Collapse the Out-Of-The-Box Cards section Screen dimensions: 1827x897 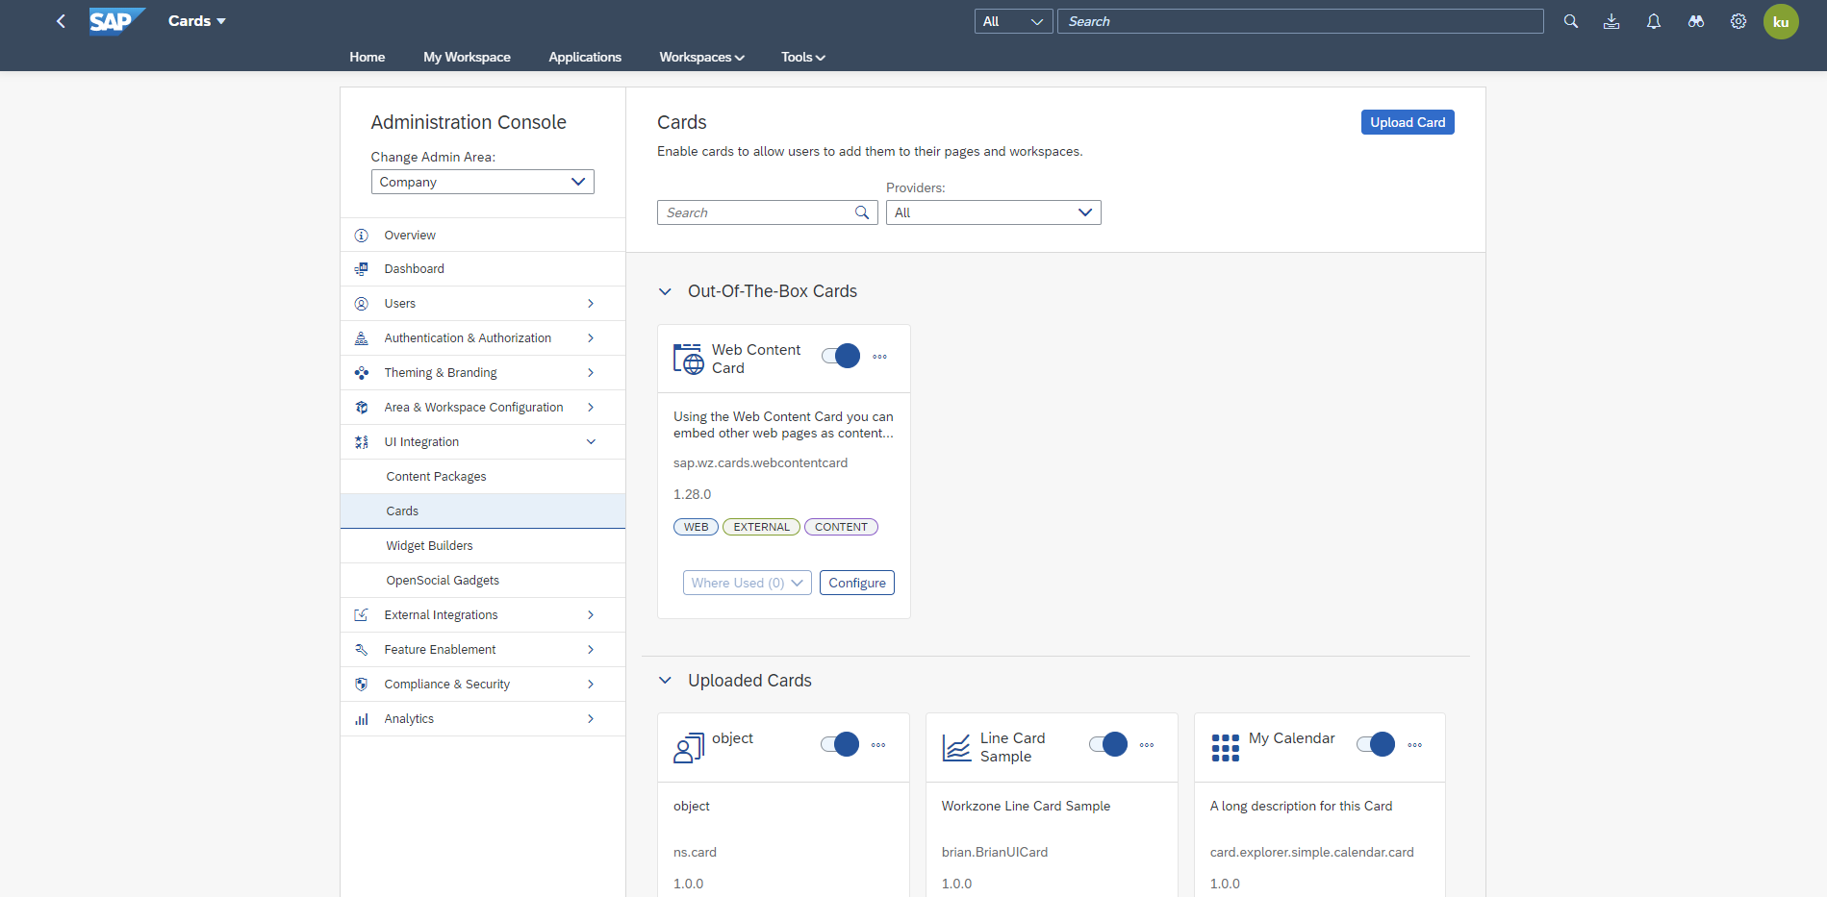[665, 291]
